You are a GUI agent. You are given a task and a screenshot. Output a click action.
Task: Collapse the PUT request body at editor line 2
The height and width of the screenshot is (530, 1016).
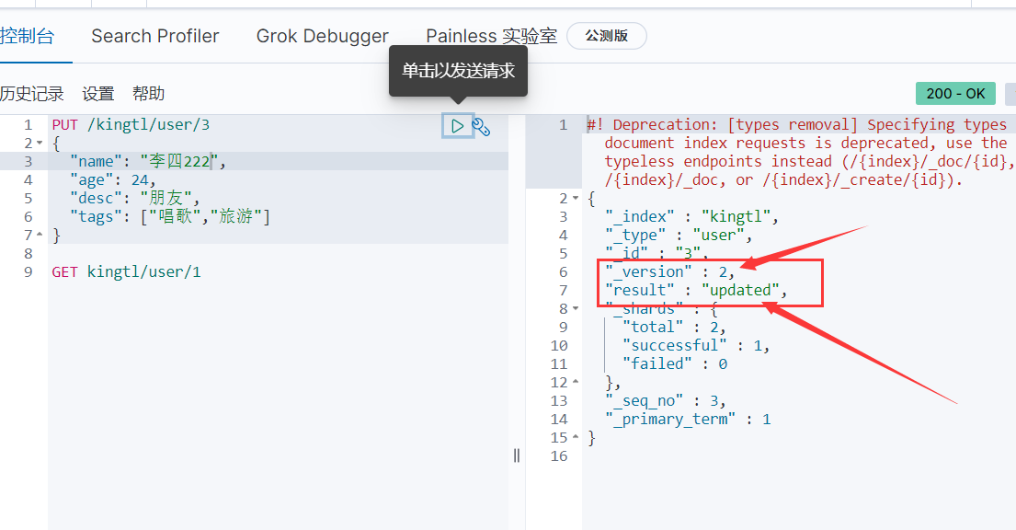click(40, 144)
